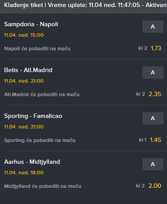This screenshot has height=204, width=167.
Task: Click the 15:00 kickoff time for Sampdoria match
Action: click(37, 35)
